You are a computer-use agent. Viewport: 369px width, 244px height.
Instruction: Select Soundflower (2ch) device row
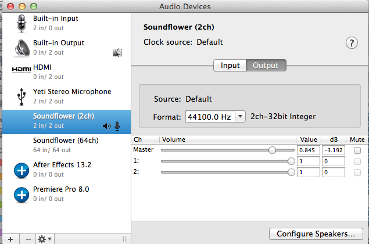click(67, 122)
